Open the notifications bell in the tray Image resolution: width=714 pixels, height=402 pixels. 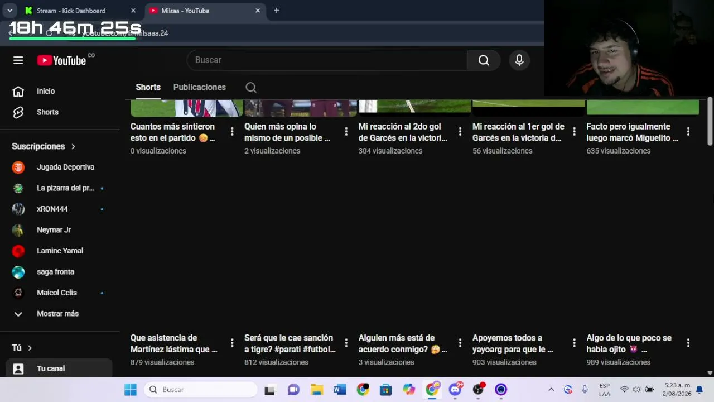[x=699, y=390]
